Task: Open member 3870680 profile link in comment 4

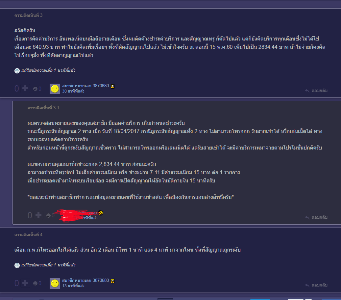Action: point(85,280)
